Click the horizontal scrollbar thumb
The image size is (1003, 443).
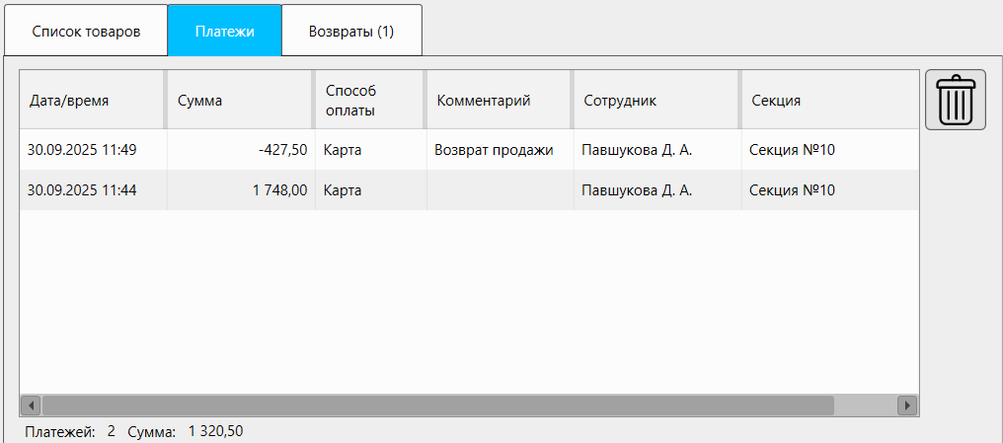click(437, 406)
